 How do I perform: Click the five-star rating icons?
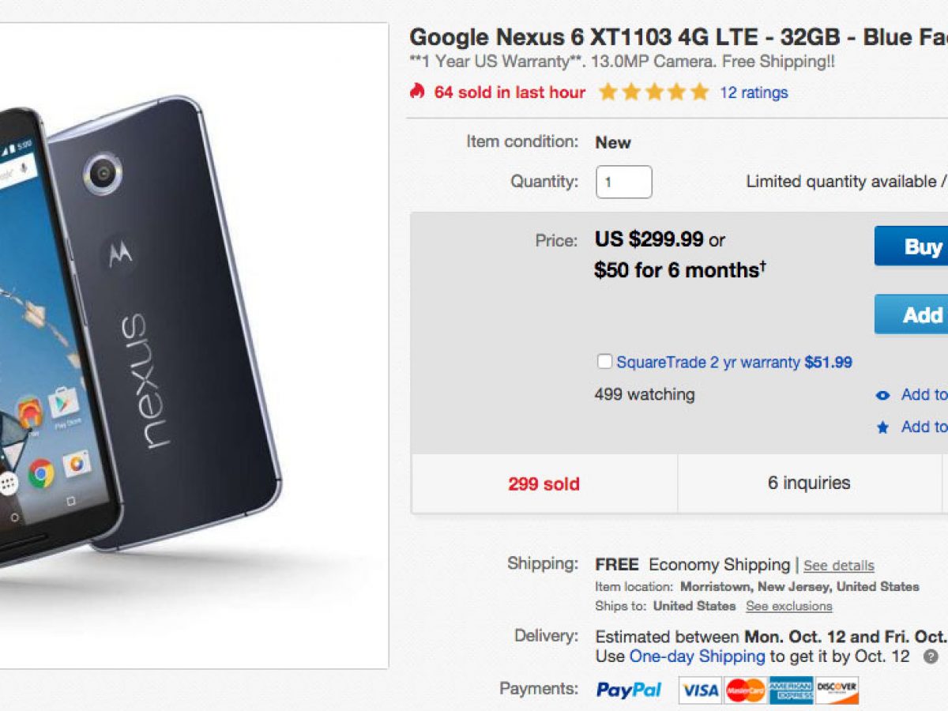coord(653,92)
